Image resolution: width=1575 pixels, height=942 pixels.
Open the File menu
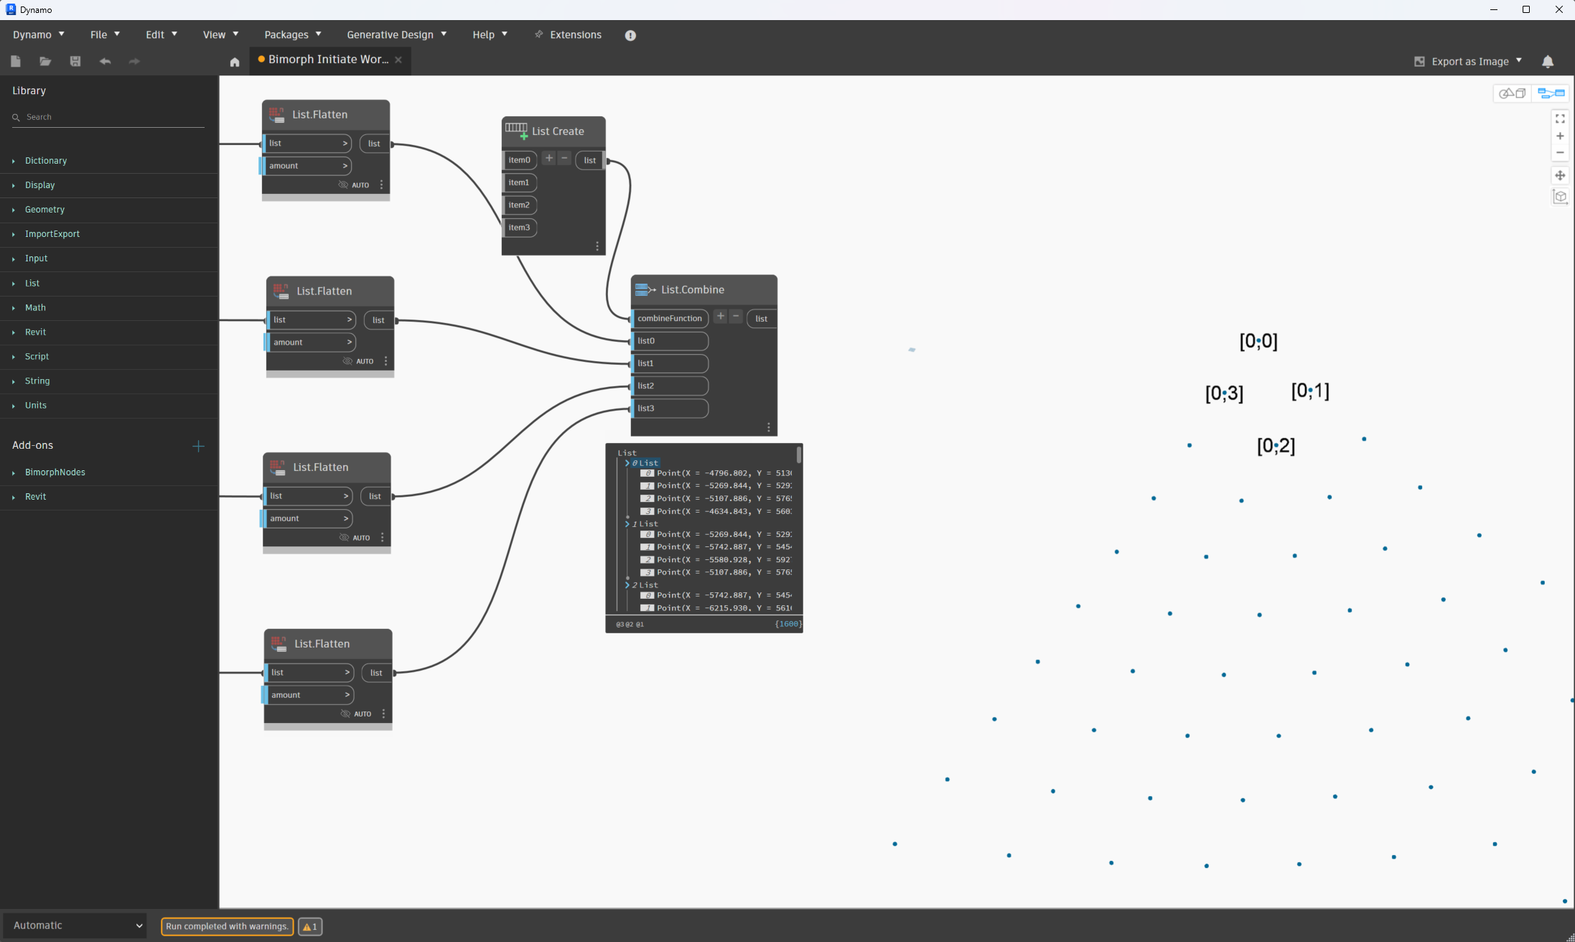pos(106,34)
